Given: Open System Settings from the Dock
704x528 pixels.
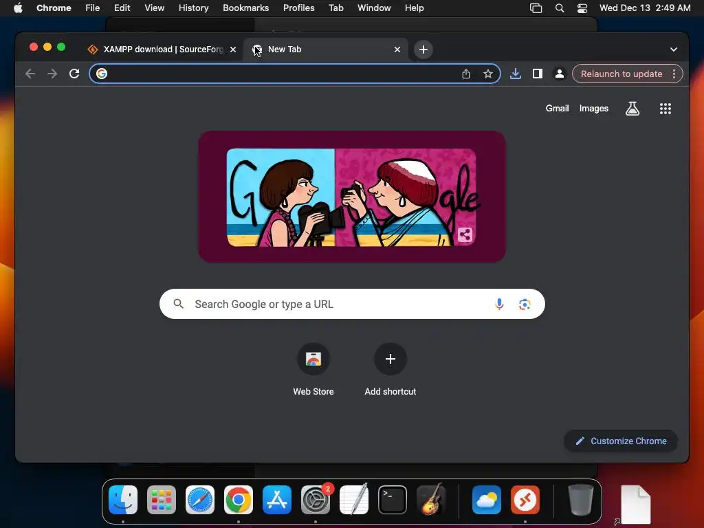Looking at the screenshot, I should point(316,500).
